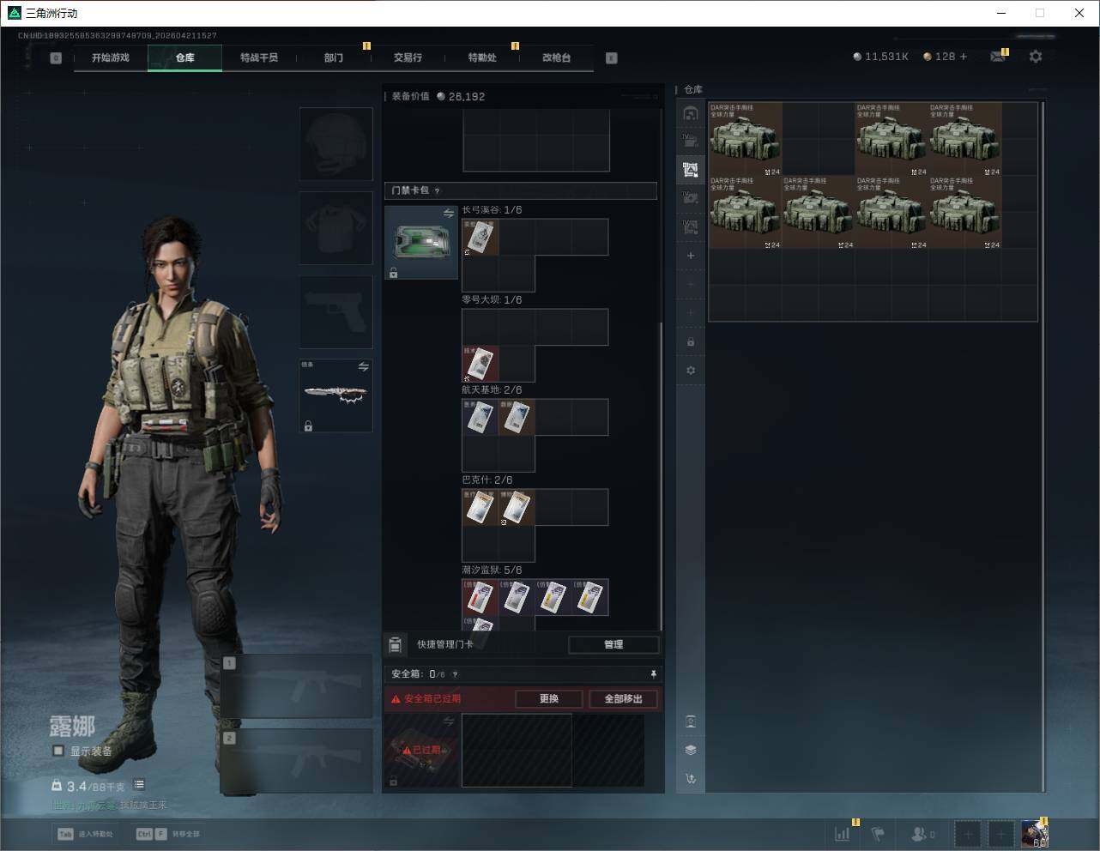1100x851 pixels.
Task: Select the main stash icon in warehouse sidebar
Action: pos(691,113)
